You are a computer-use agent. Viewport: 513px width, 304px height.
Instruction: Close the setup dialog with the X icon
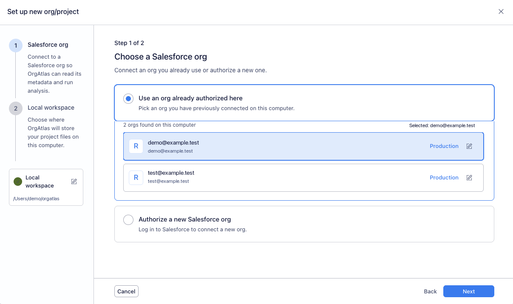coord(501,11)
